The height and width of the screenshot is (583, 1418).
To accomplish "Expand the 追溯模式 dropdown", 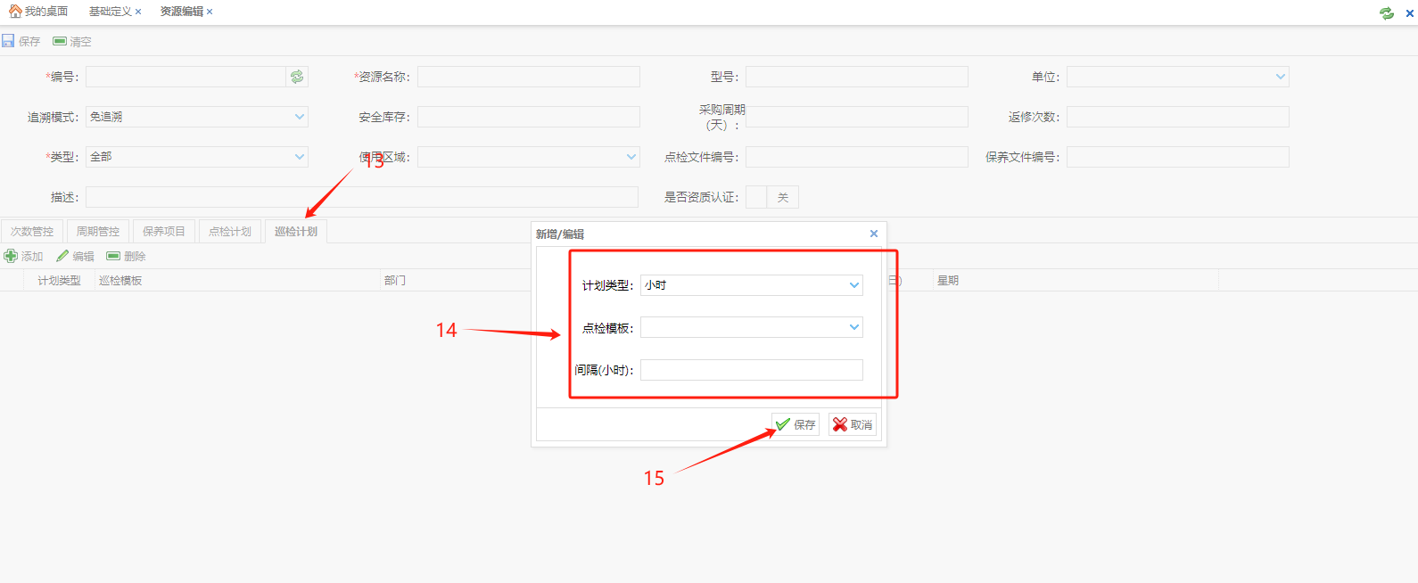I will point(299,117).
